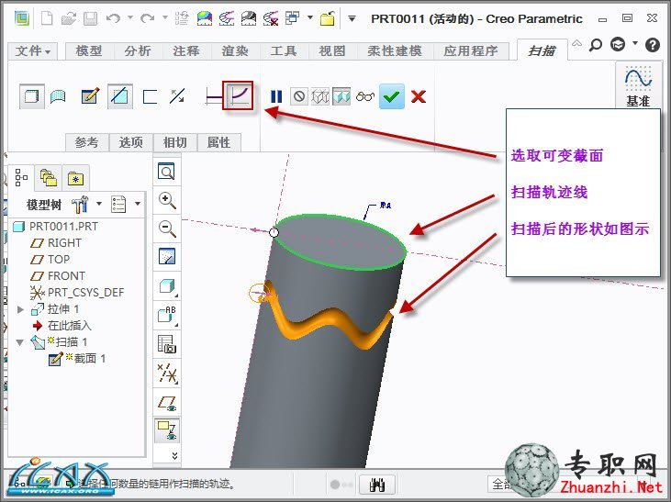Pause the sweep feature tool

276,96
